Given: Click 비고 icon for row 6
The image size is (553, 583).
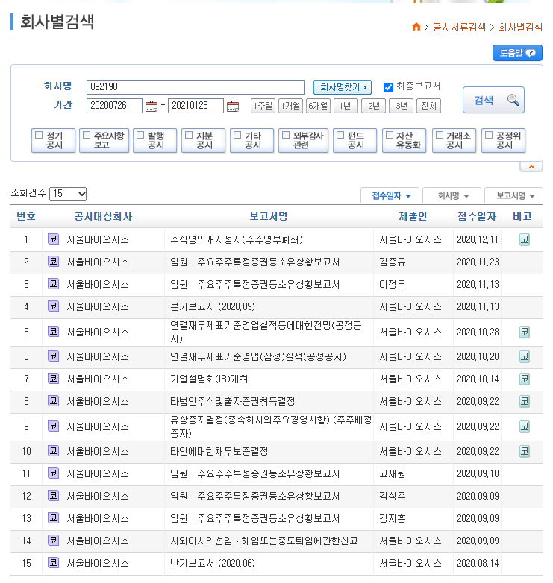Looking at the screenshot, I should point(525,357).
